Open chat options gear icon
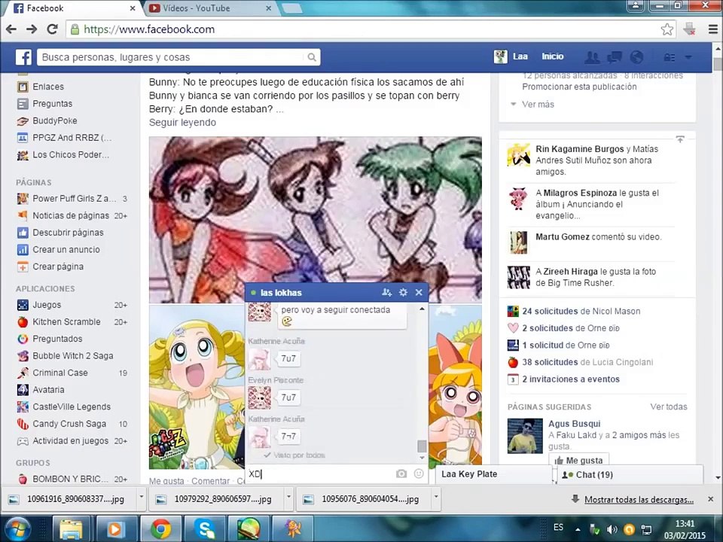723x542 pixels. tap(403, 292)
